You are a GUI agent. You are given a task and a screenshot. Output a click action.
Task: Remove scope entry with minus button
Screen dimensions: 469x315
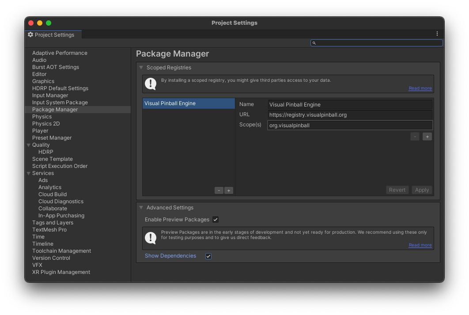coord(415,137)
